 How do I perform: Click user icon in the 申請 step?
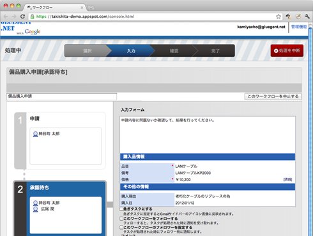(x=35, y=134)
